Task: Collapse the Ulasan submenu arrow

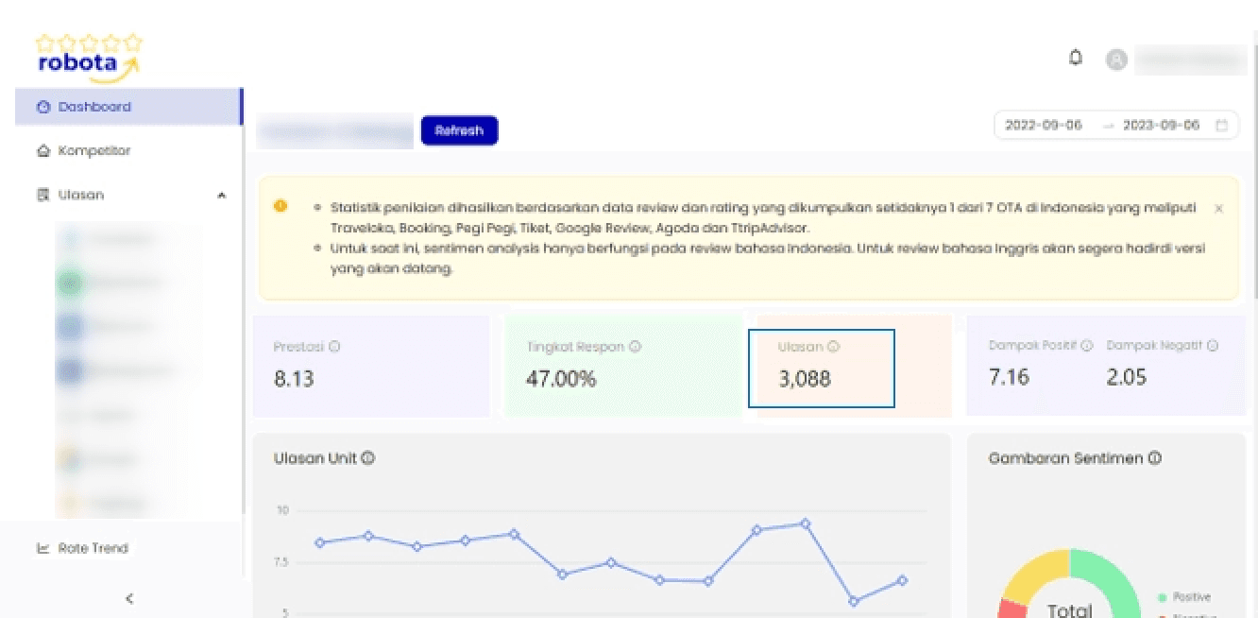Action: click(221, 196)
